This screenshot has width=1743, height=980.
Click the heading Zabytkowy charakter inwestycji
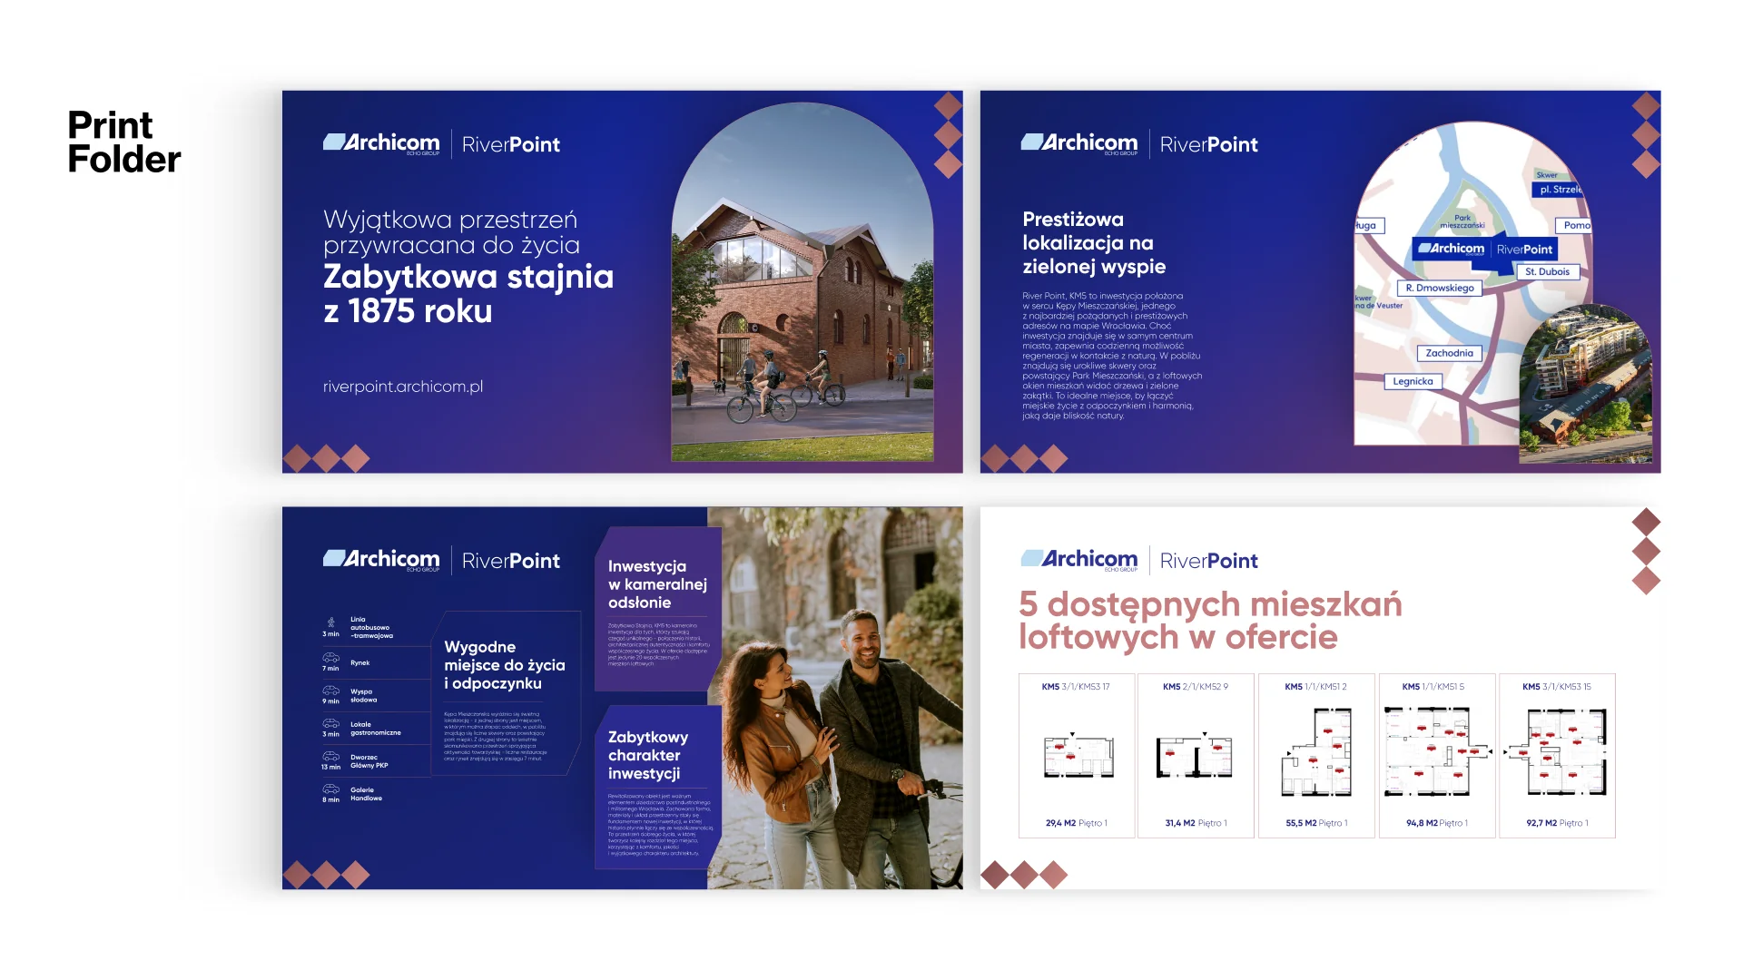point(648,755)
